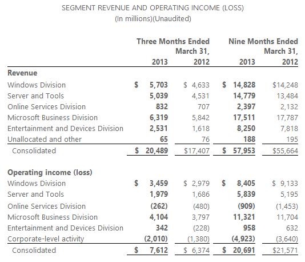Screen dimensions: 305x262
Task: Select the value 5,195
Action: pos(289,194)
